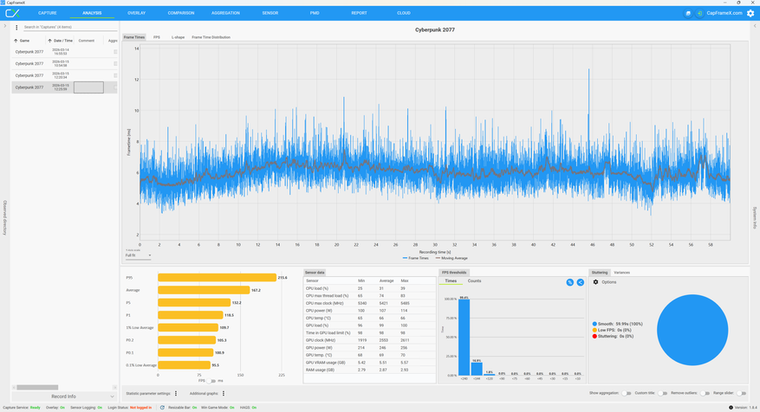Switch to the COMPARISON tab

tap(181, 13)
